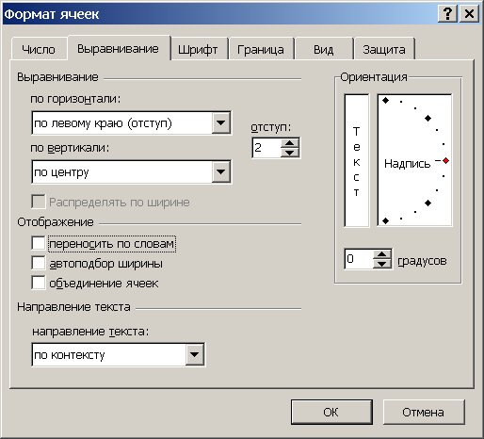
Task: Select the vertical 'Текст' orientation box
Action: [x=357, y=160]
